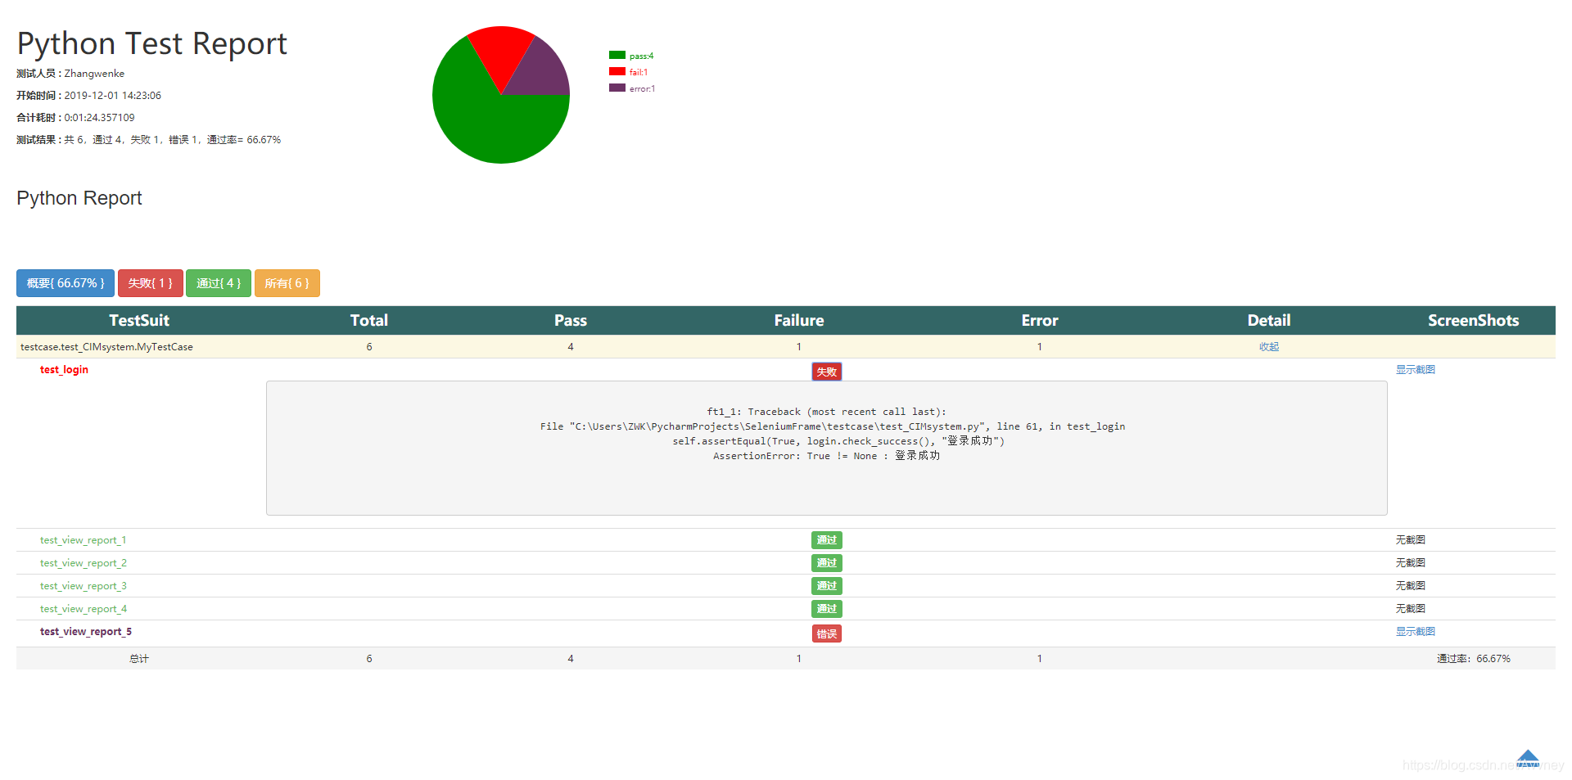Open the 概要{ 66.67% } summary tab
This screenshot has height=780, width=1572.
point(65,283)
